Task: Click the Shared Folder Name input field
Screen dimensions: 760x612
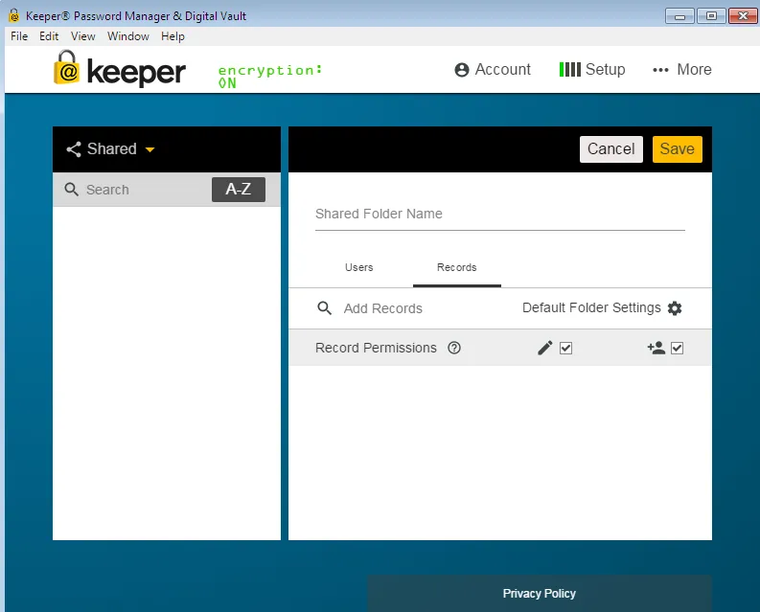Action: (499, 215)
